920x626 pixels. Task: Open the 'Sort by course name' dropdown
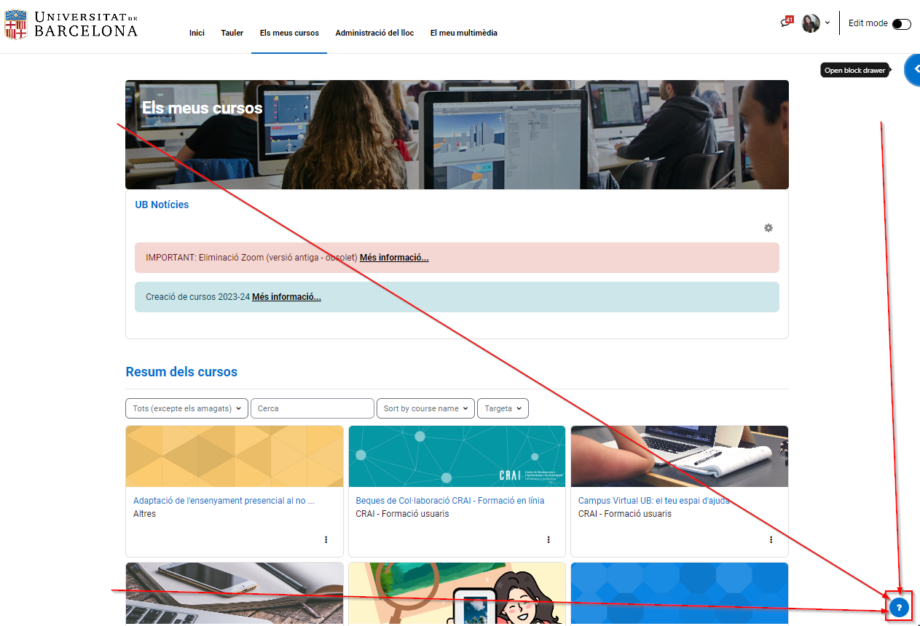(x=425, y=408)
